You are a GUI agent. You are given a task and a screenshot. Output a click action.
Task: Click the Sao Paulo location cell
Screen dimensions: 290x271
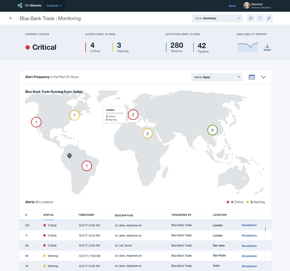pyautogui.click(x=219, y=256)
